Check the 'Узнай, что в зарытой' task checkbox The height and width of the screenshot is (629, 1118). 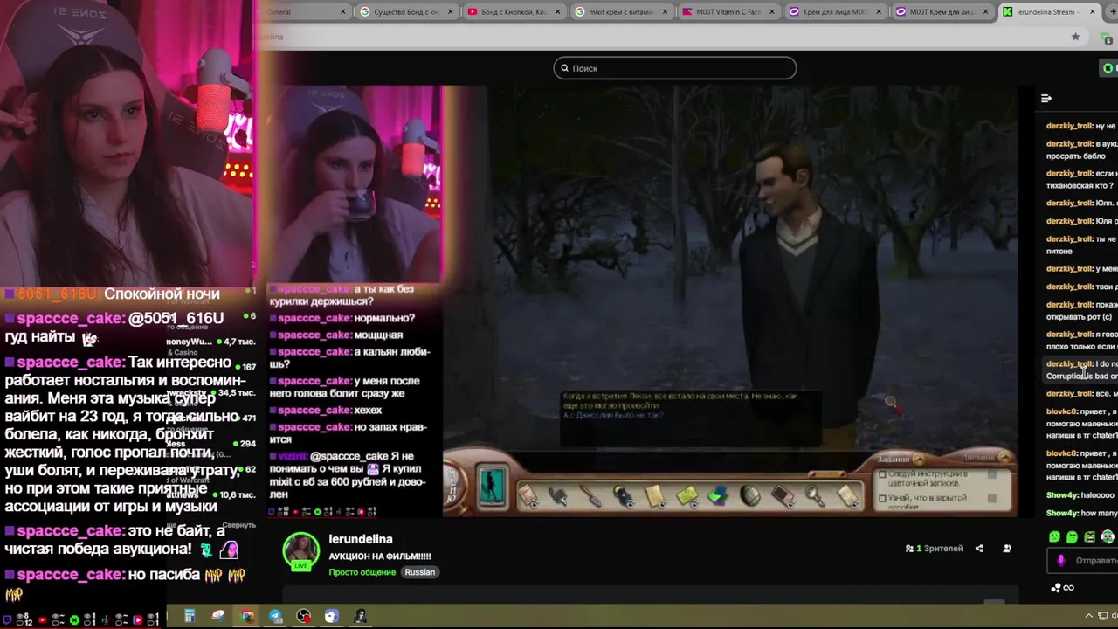pyautogui.click(x=882, y=499)
